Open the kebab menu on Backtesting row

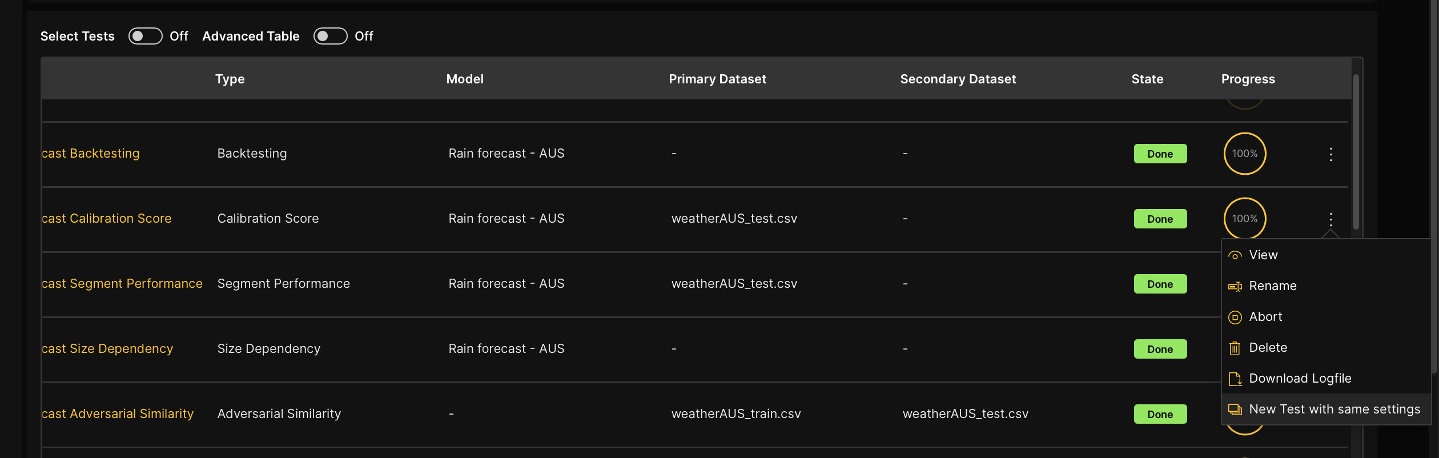click(1331, 154)
